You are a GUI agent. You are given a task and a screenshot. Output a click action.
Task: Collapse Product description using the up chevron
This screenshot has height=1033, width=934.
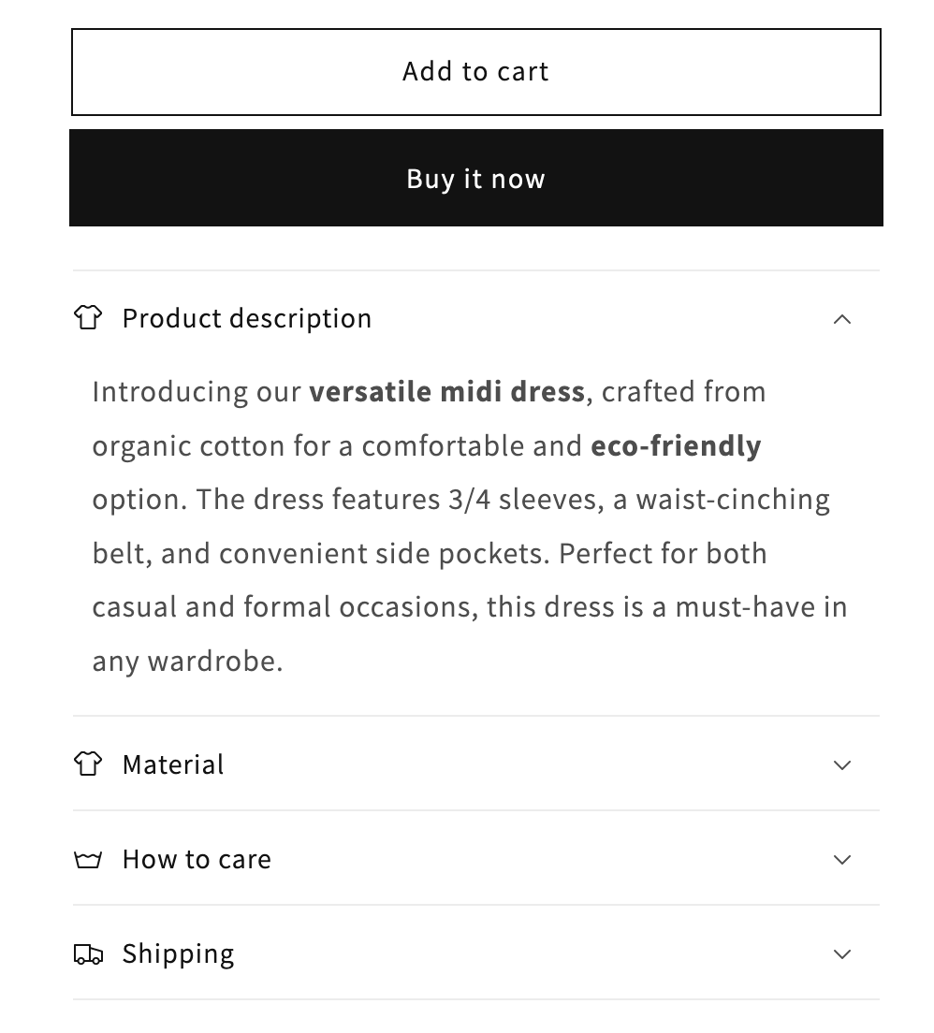tap(842, 319)
